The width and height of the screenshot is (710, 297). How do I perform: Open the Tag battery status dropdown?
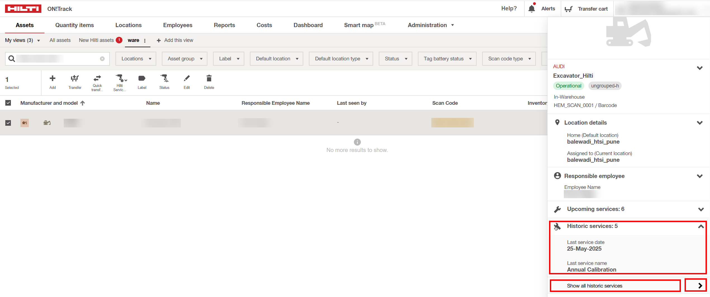pos(447,59)
